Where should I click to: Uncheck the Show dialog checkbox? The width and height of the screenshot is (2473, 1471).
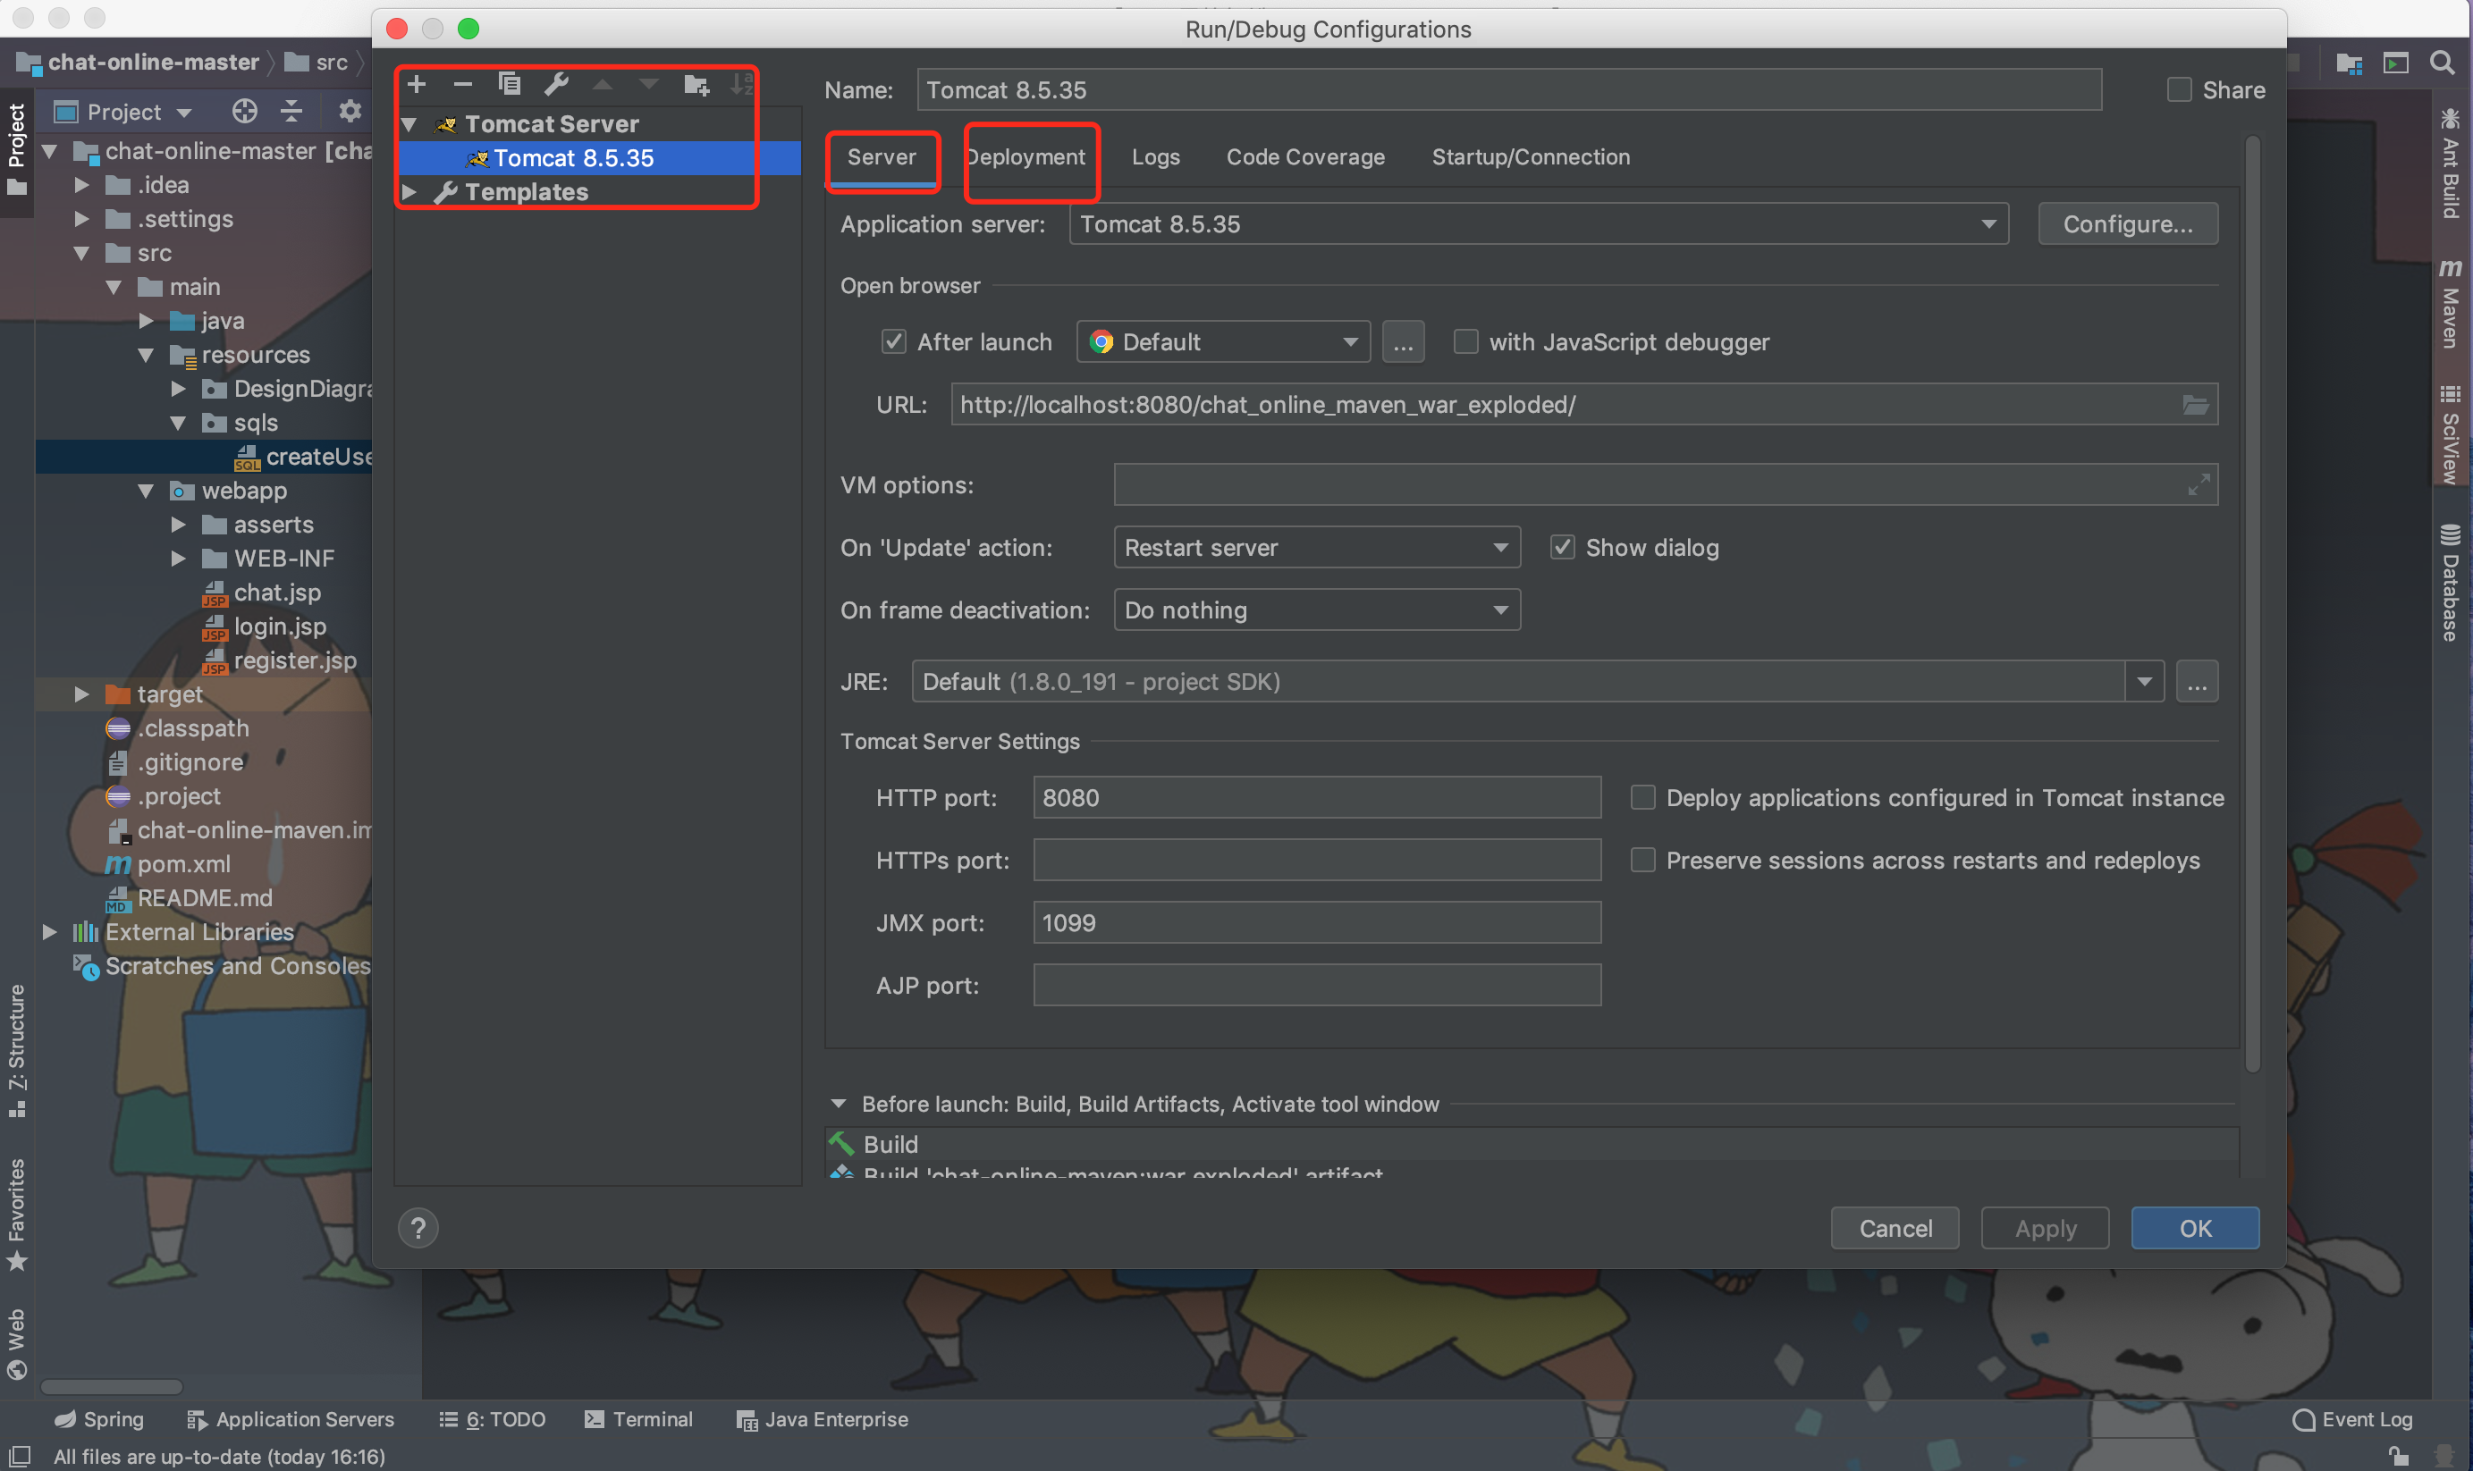tap(1562, 547)
